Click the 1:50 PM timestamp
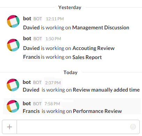 click(53, 39)
